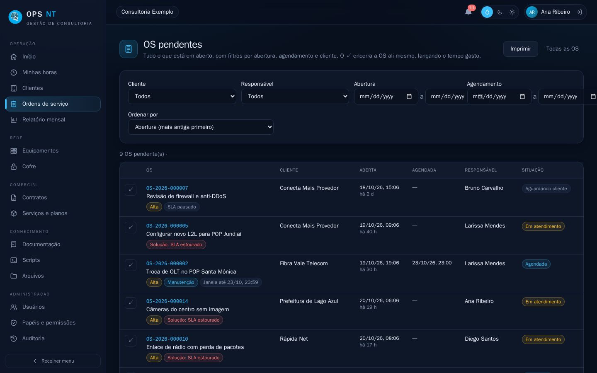The width and height of the screenshot is (597, 373).
Task: Switch to dark moon theme icon
Action: point(500,12)
